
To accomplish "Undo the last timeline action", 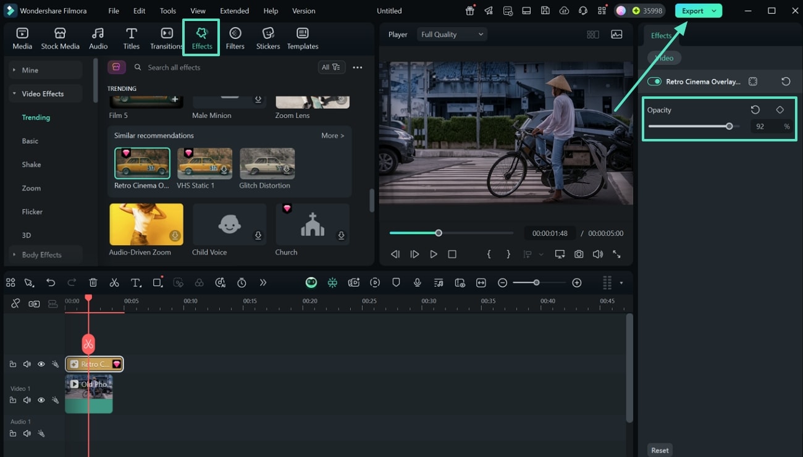I will tap(51, 282).
